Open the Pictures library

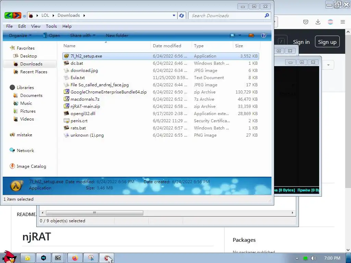(x=24, y=111)
